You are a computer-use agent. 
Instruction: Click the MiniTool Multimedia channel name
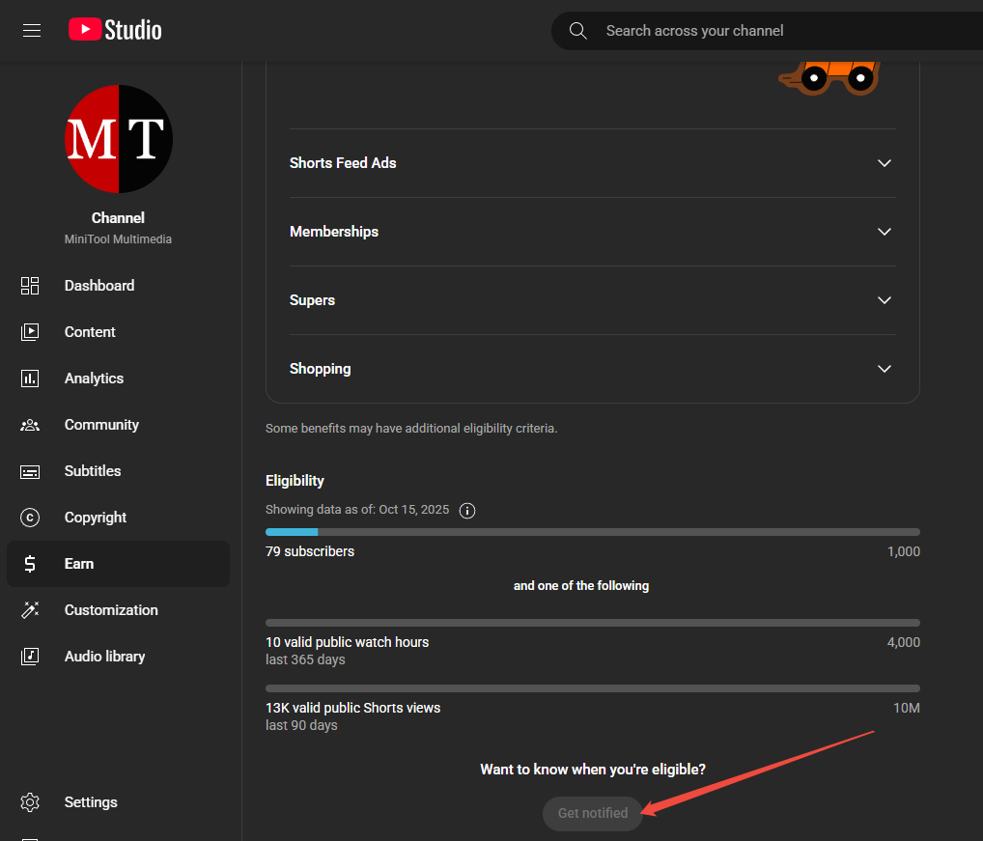118,238
